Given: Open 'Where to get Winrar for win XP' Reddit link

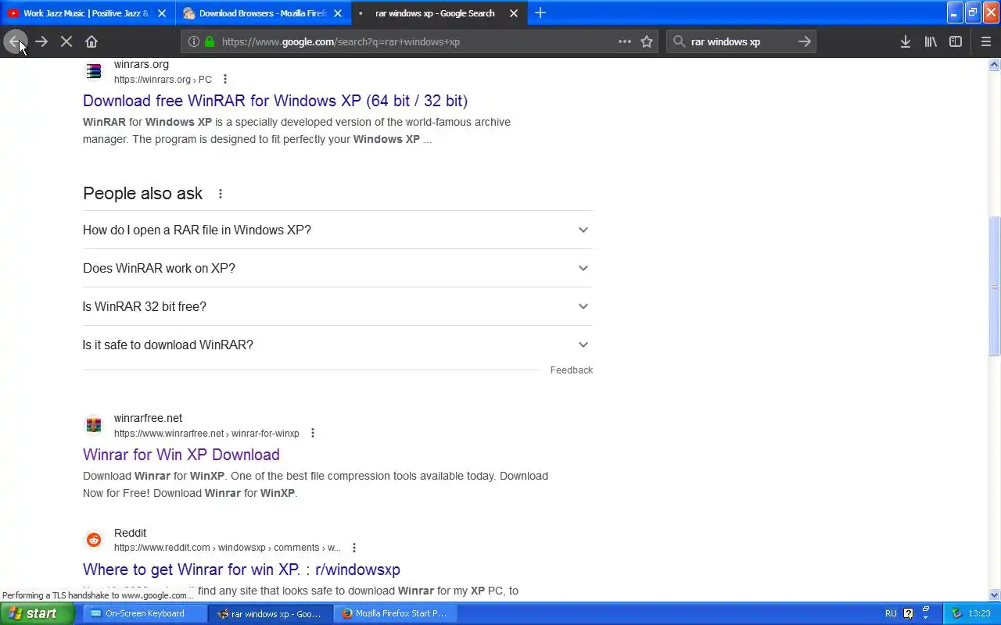Looking at the screenshot, I should (242, 570).
